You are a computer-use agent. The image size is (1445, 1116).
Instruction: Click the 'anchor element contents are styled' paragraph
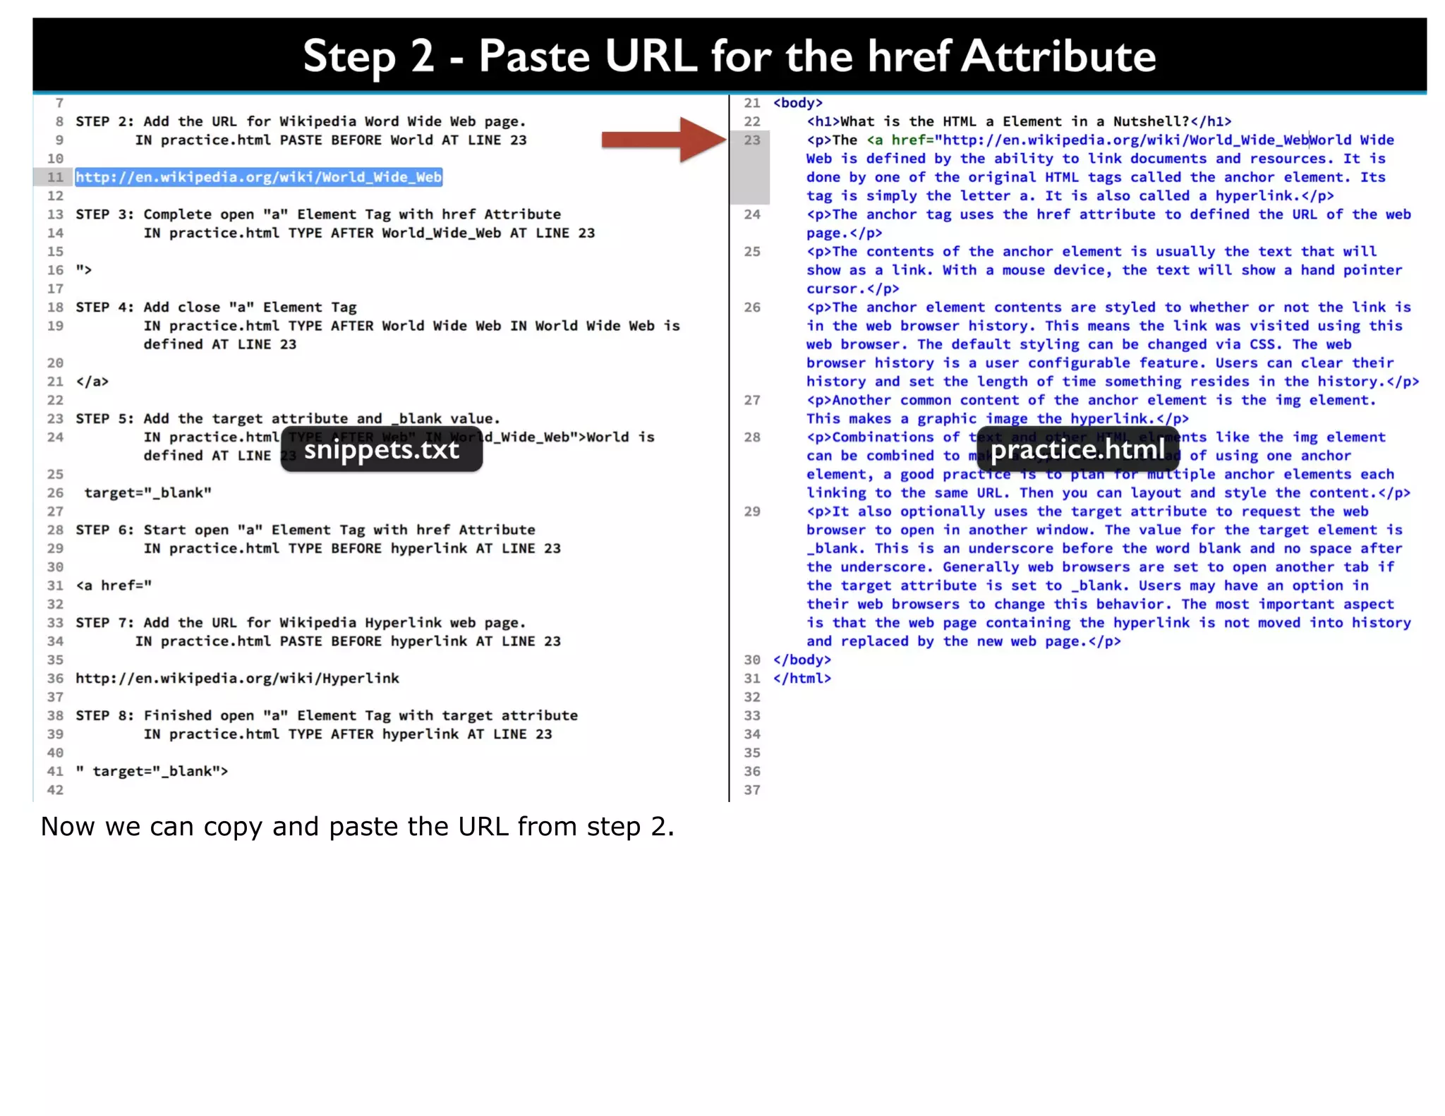[x=1113, y=344]
